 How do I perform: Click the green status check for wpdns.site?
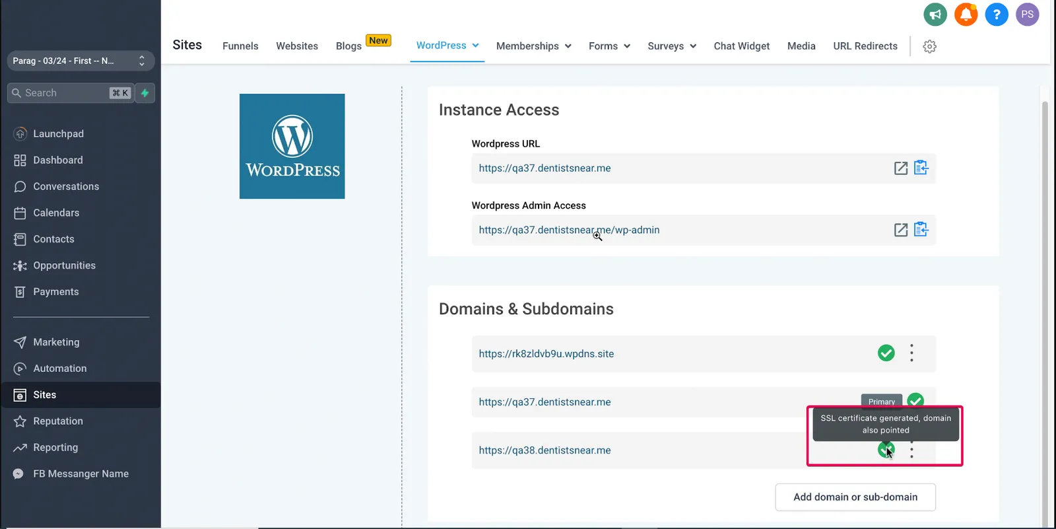[886, 353]
